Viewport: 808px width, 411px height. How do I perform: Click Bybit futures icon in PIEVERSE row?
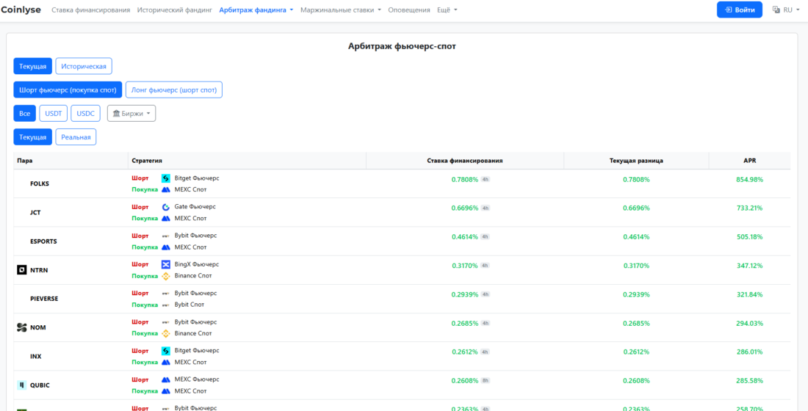166,294
